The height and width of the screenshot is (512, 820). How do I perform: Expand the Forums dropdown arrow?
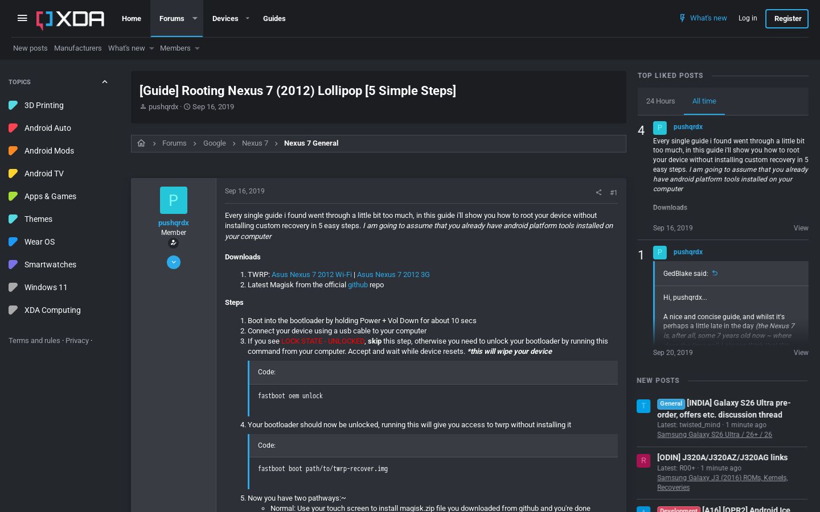195,18
